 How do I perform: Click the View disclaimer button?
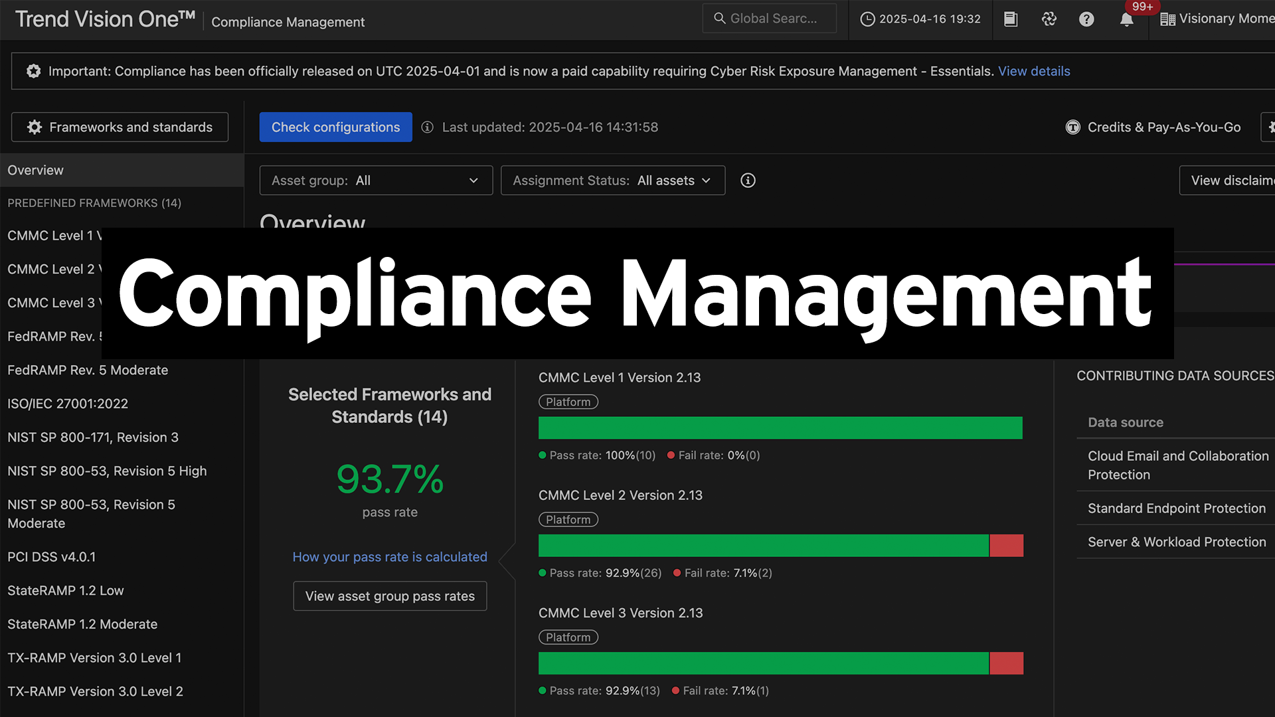point(1227,181)
